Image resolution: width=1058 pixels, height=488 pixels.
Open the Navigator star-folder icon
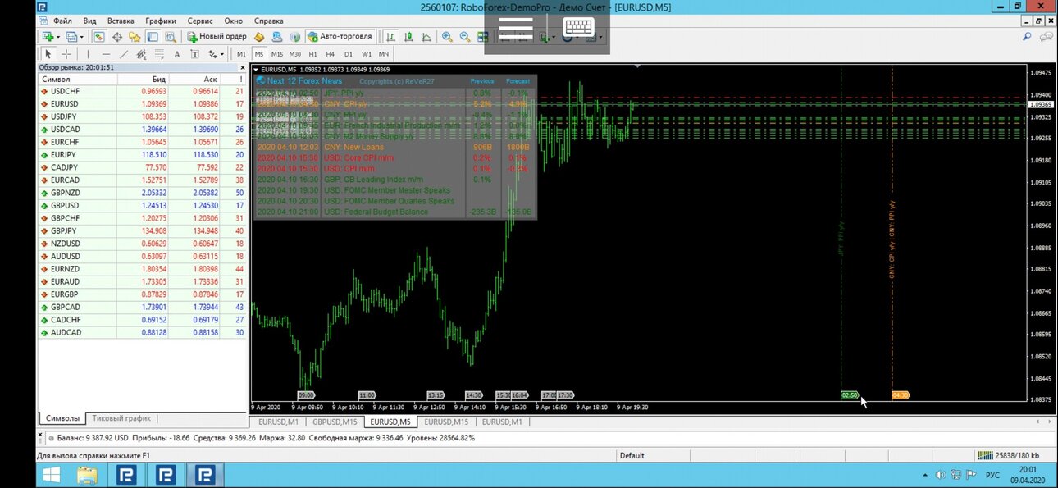click(135, 36)
